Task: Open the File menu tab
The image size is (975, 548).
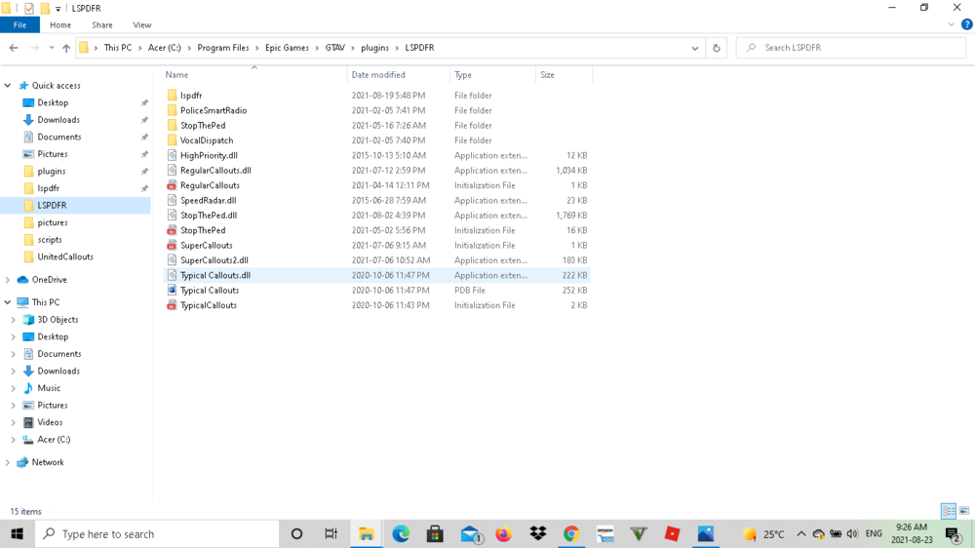Action: [x=19, y=25]
